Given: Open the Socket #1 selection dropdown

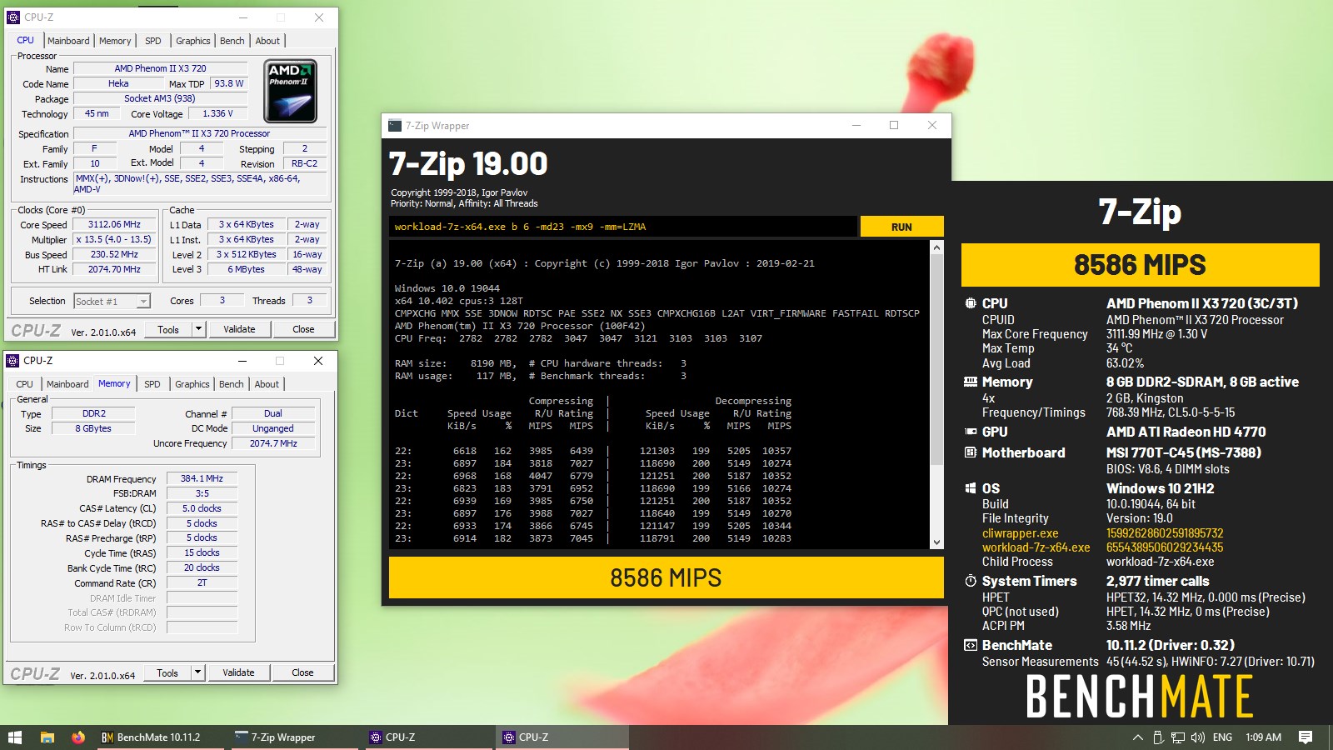Looking at the screenshot, I should (x=144, y=302).
